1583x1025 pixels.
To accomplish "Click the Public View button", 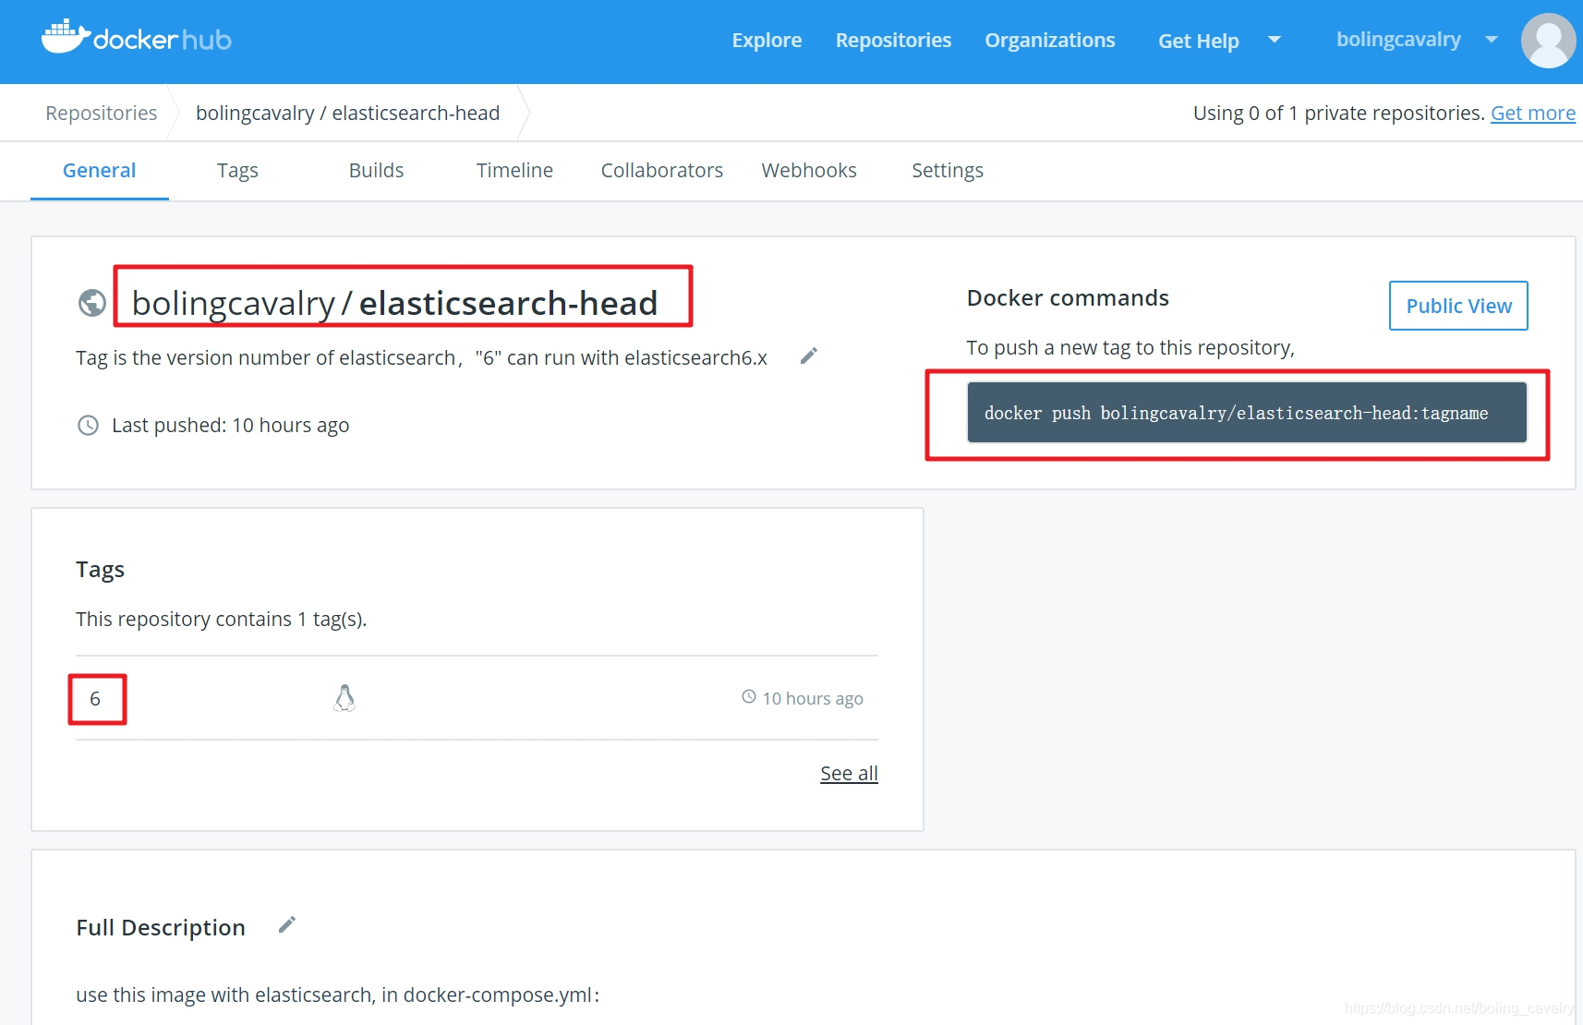I will coord(1458,306).
